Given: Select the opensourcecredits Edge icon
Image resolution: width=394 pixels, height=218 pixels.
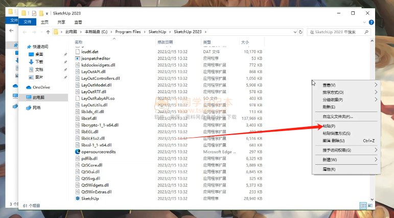Looking at the screenshot, I should pyautogui.click(x=78, y=152).
